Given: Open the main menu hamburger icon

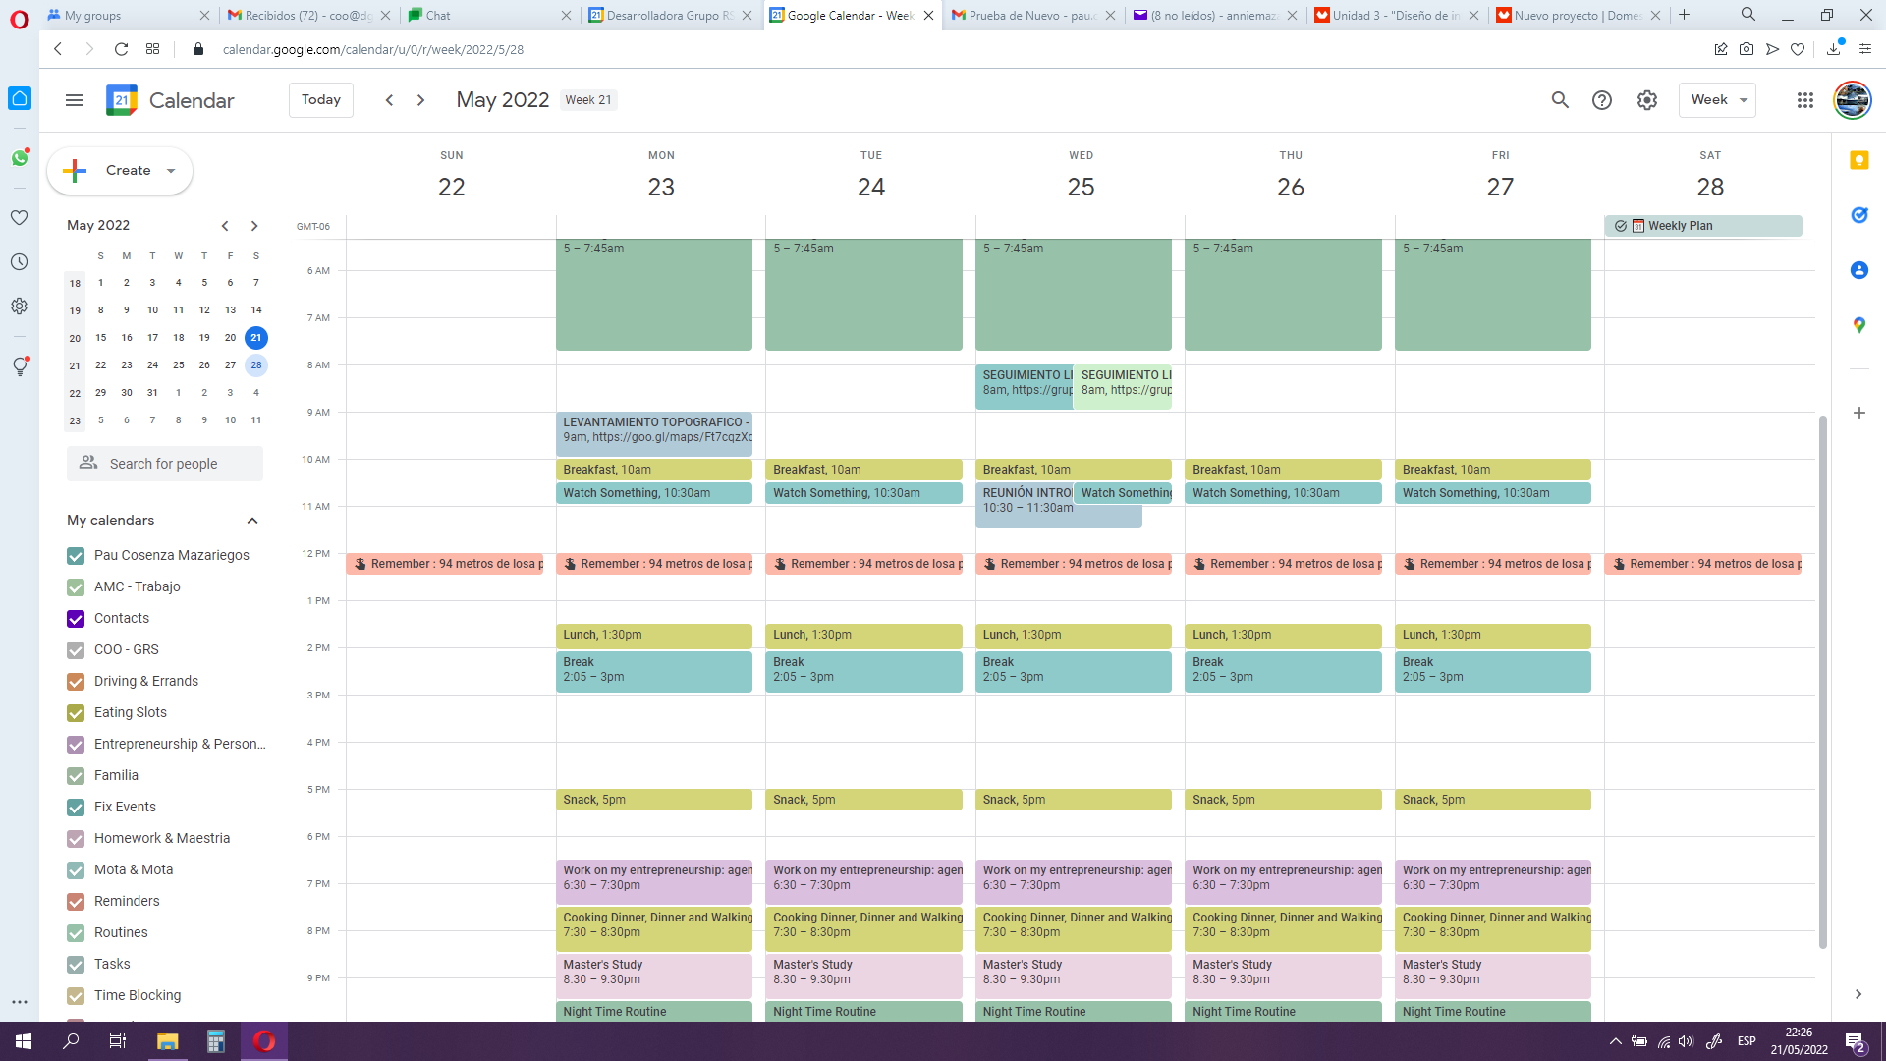Looking at the screenshot, I should (x=75, y=100).
